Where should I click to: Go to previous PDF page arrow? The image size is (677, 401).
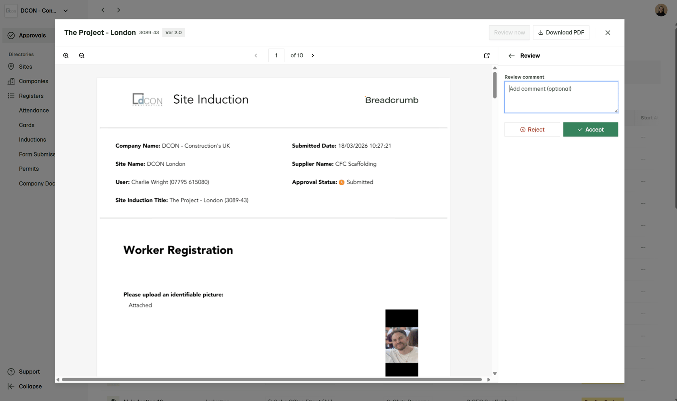256,56
